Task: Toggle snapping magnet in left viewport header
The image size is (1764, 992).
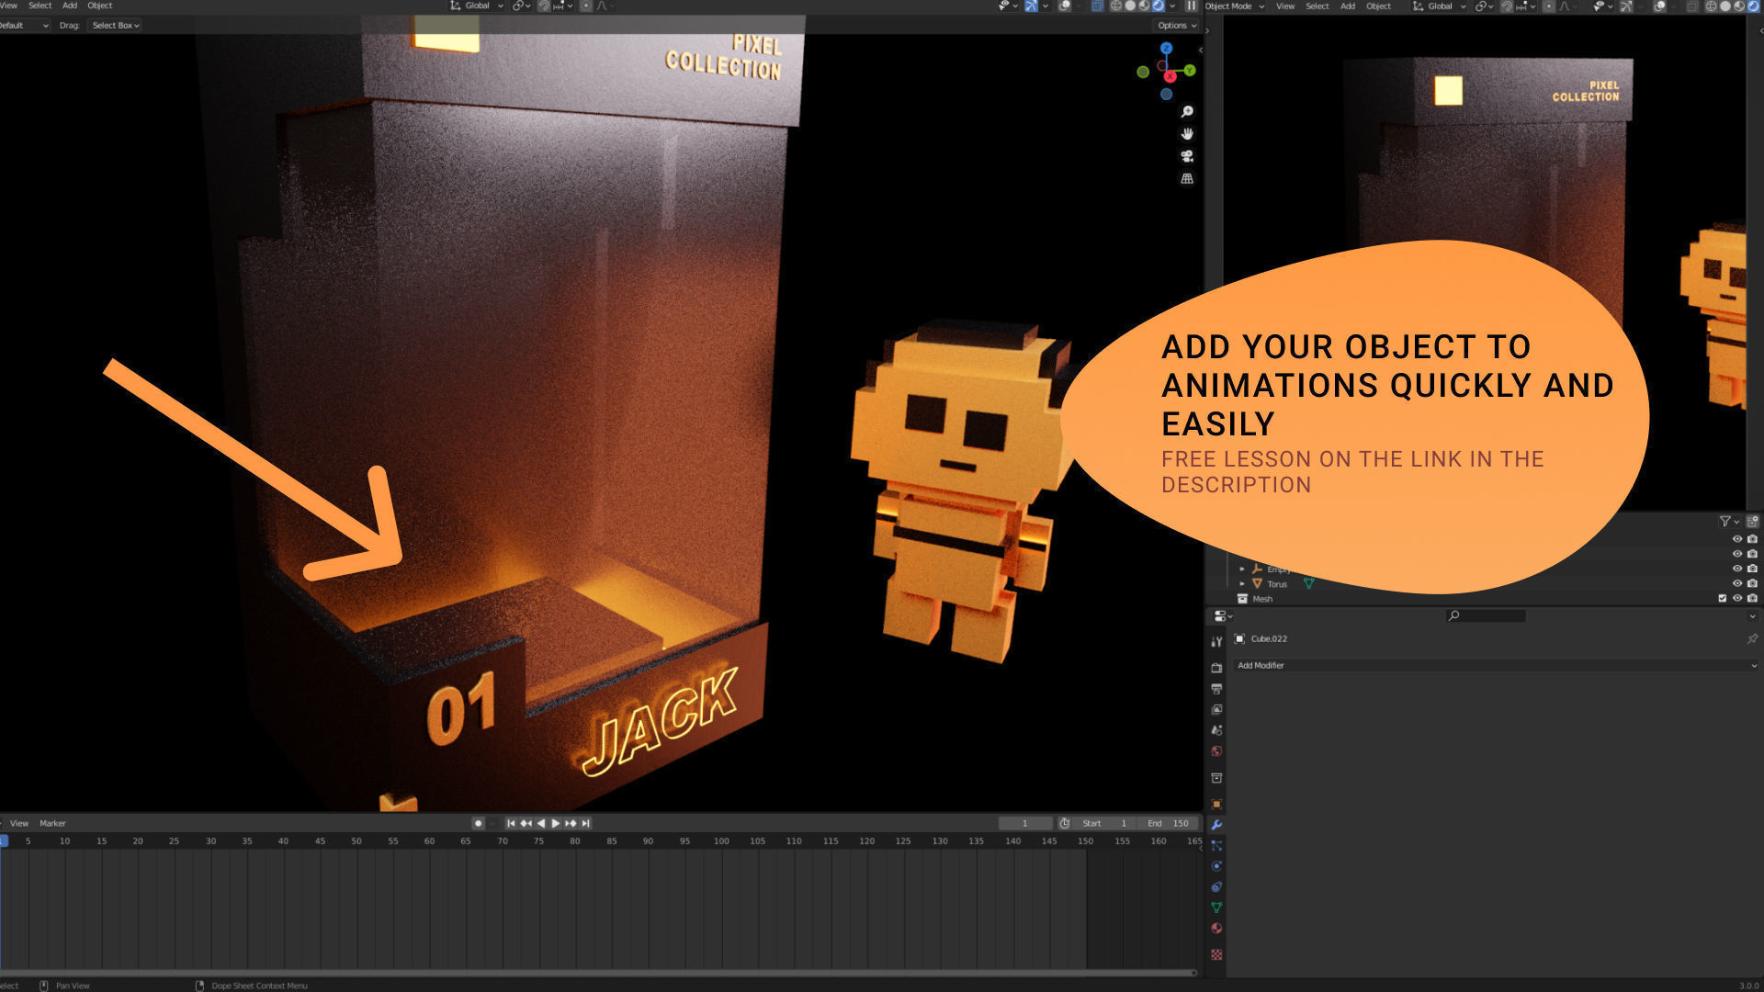Action: (543, 6)
